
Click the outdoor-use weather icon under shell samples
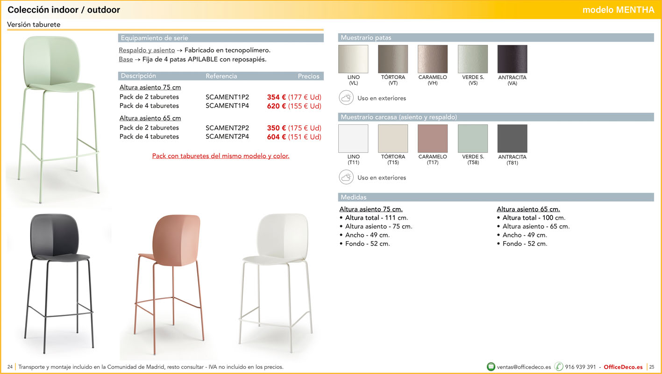346,178
